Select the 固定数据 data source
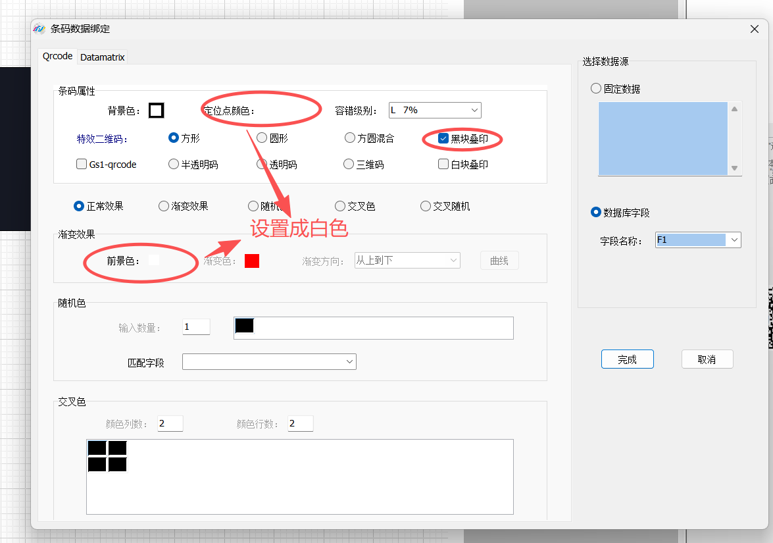 click(596, 88)
